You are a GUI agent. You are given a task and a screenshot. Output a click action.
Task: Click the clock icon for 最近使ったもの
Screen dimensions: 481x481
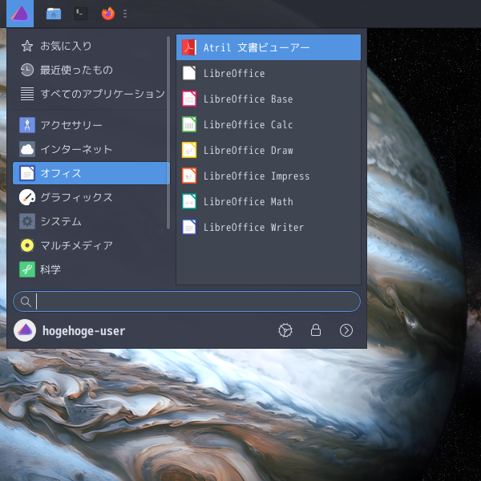tap(27, 70)
